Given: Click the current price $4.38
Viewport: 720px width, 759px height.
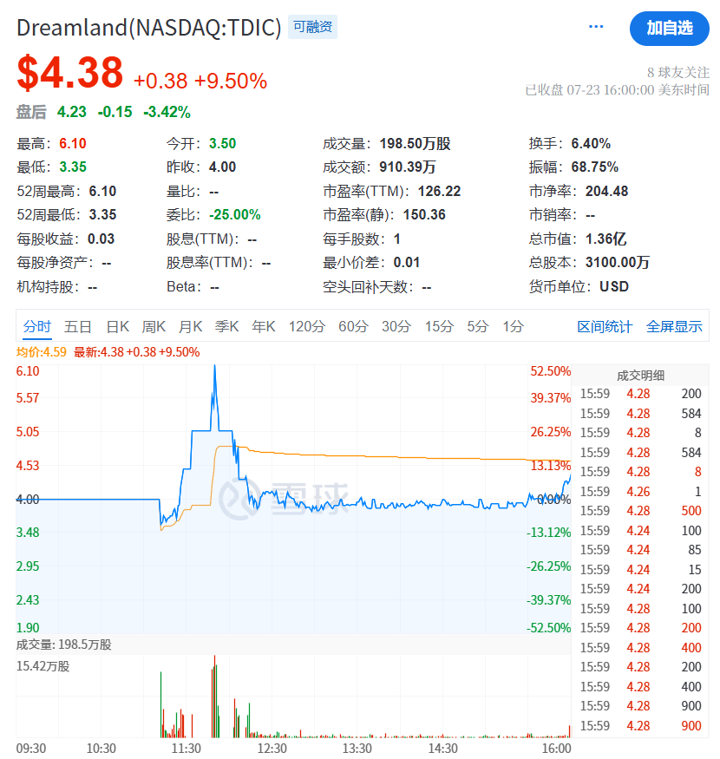Looking at the screenshot, I should (x=69, y=73).
